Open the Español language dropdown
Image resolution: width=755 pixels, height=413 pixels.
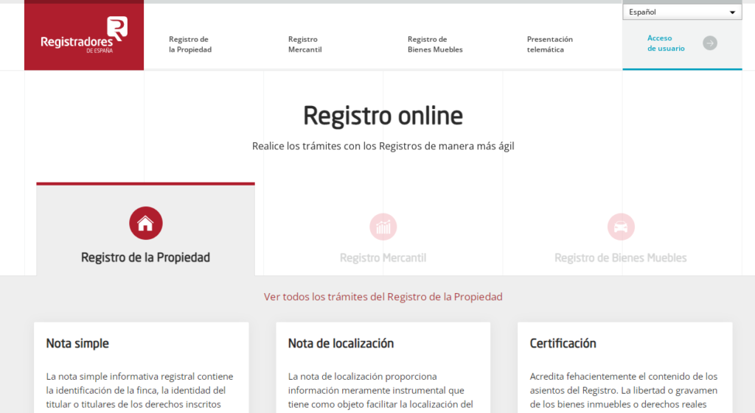[x=682, y=12]
